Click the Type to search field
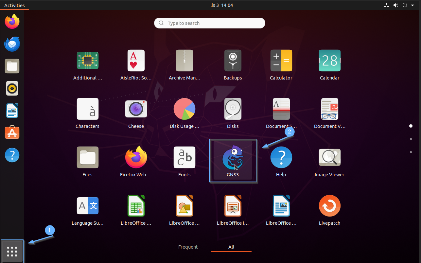This screenshot has height=263, width=421. tap(209, 23)
